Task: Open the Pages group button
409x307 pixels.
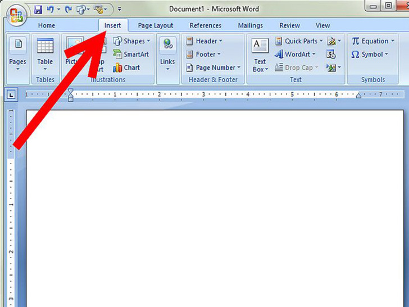Action: 18,55
